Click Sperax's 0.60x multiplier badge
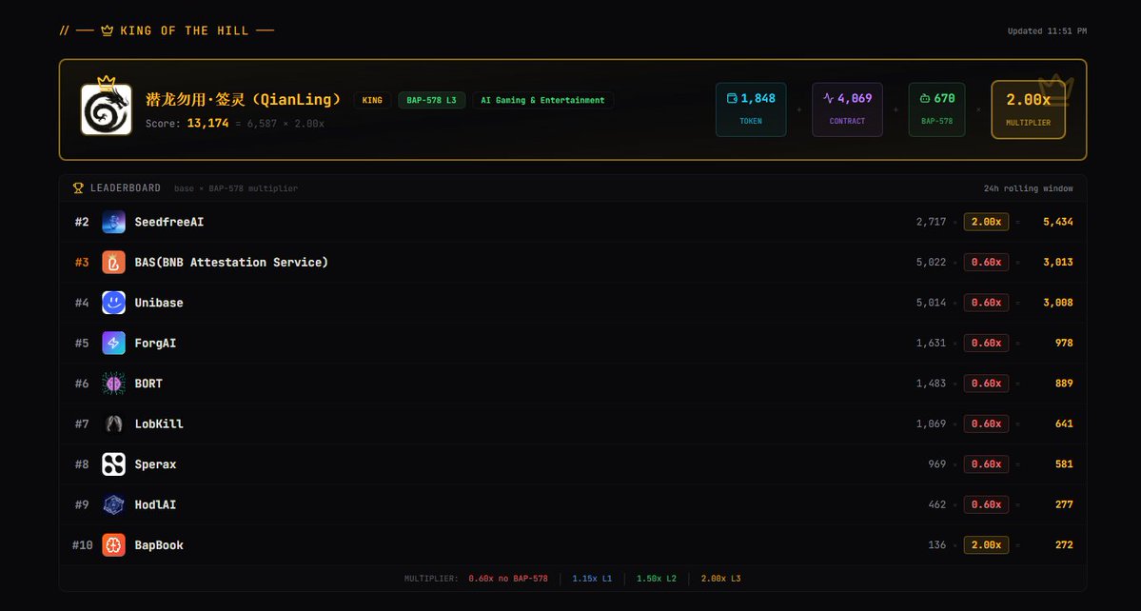The height and width of the screenshot is (611, 1141). click(x=986, y=464)
